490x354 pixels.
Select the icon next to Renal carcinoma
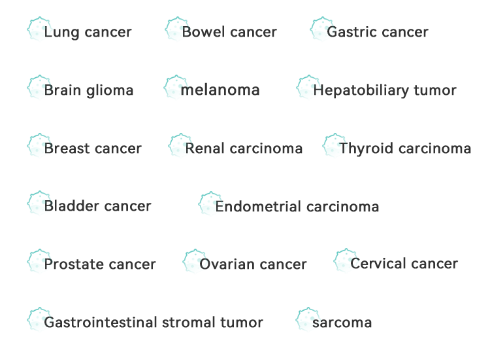point(180,145)
